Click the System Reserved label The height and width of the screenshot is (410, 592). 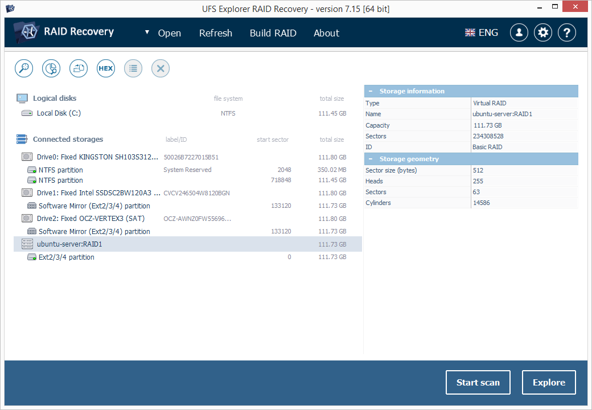(x=187, y=170)
